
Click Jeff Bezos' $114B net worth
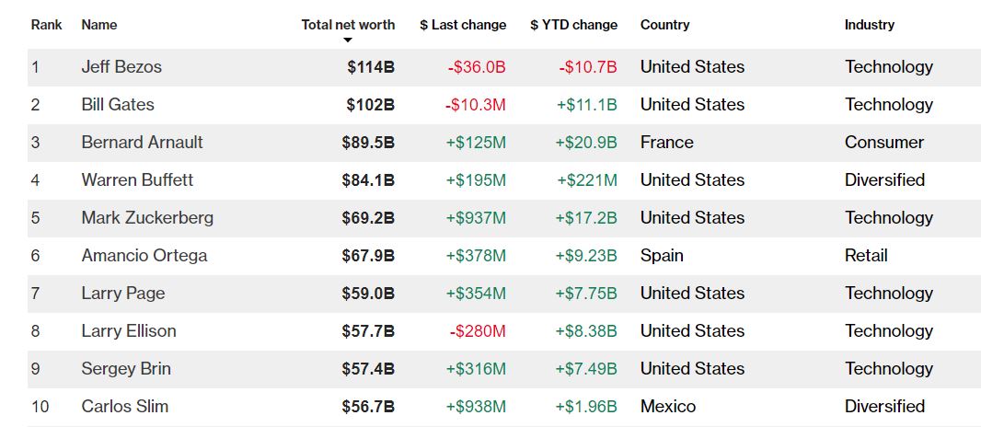371,67
